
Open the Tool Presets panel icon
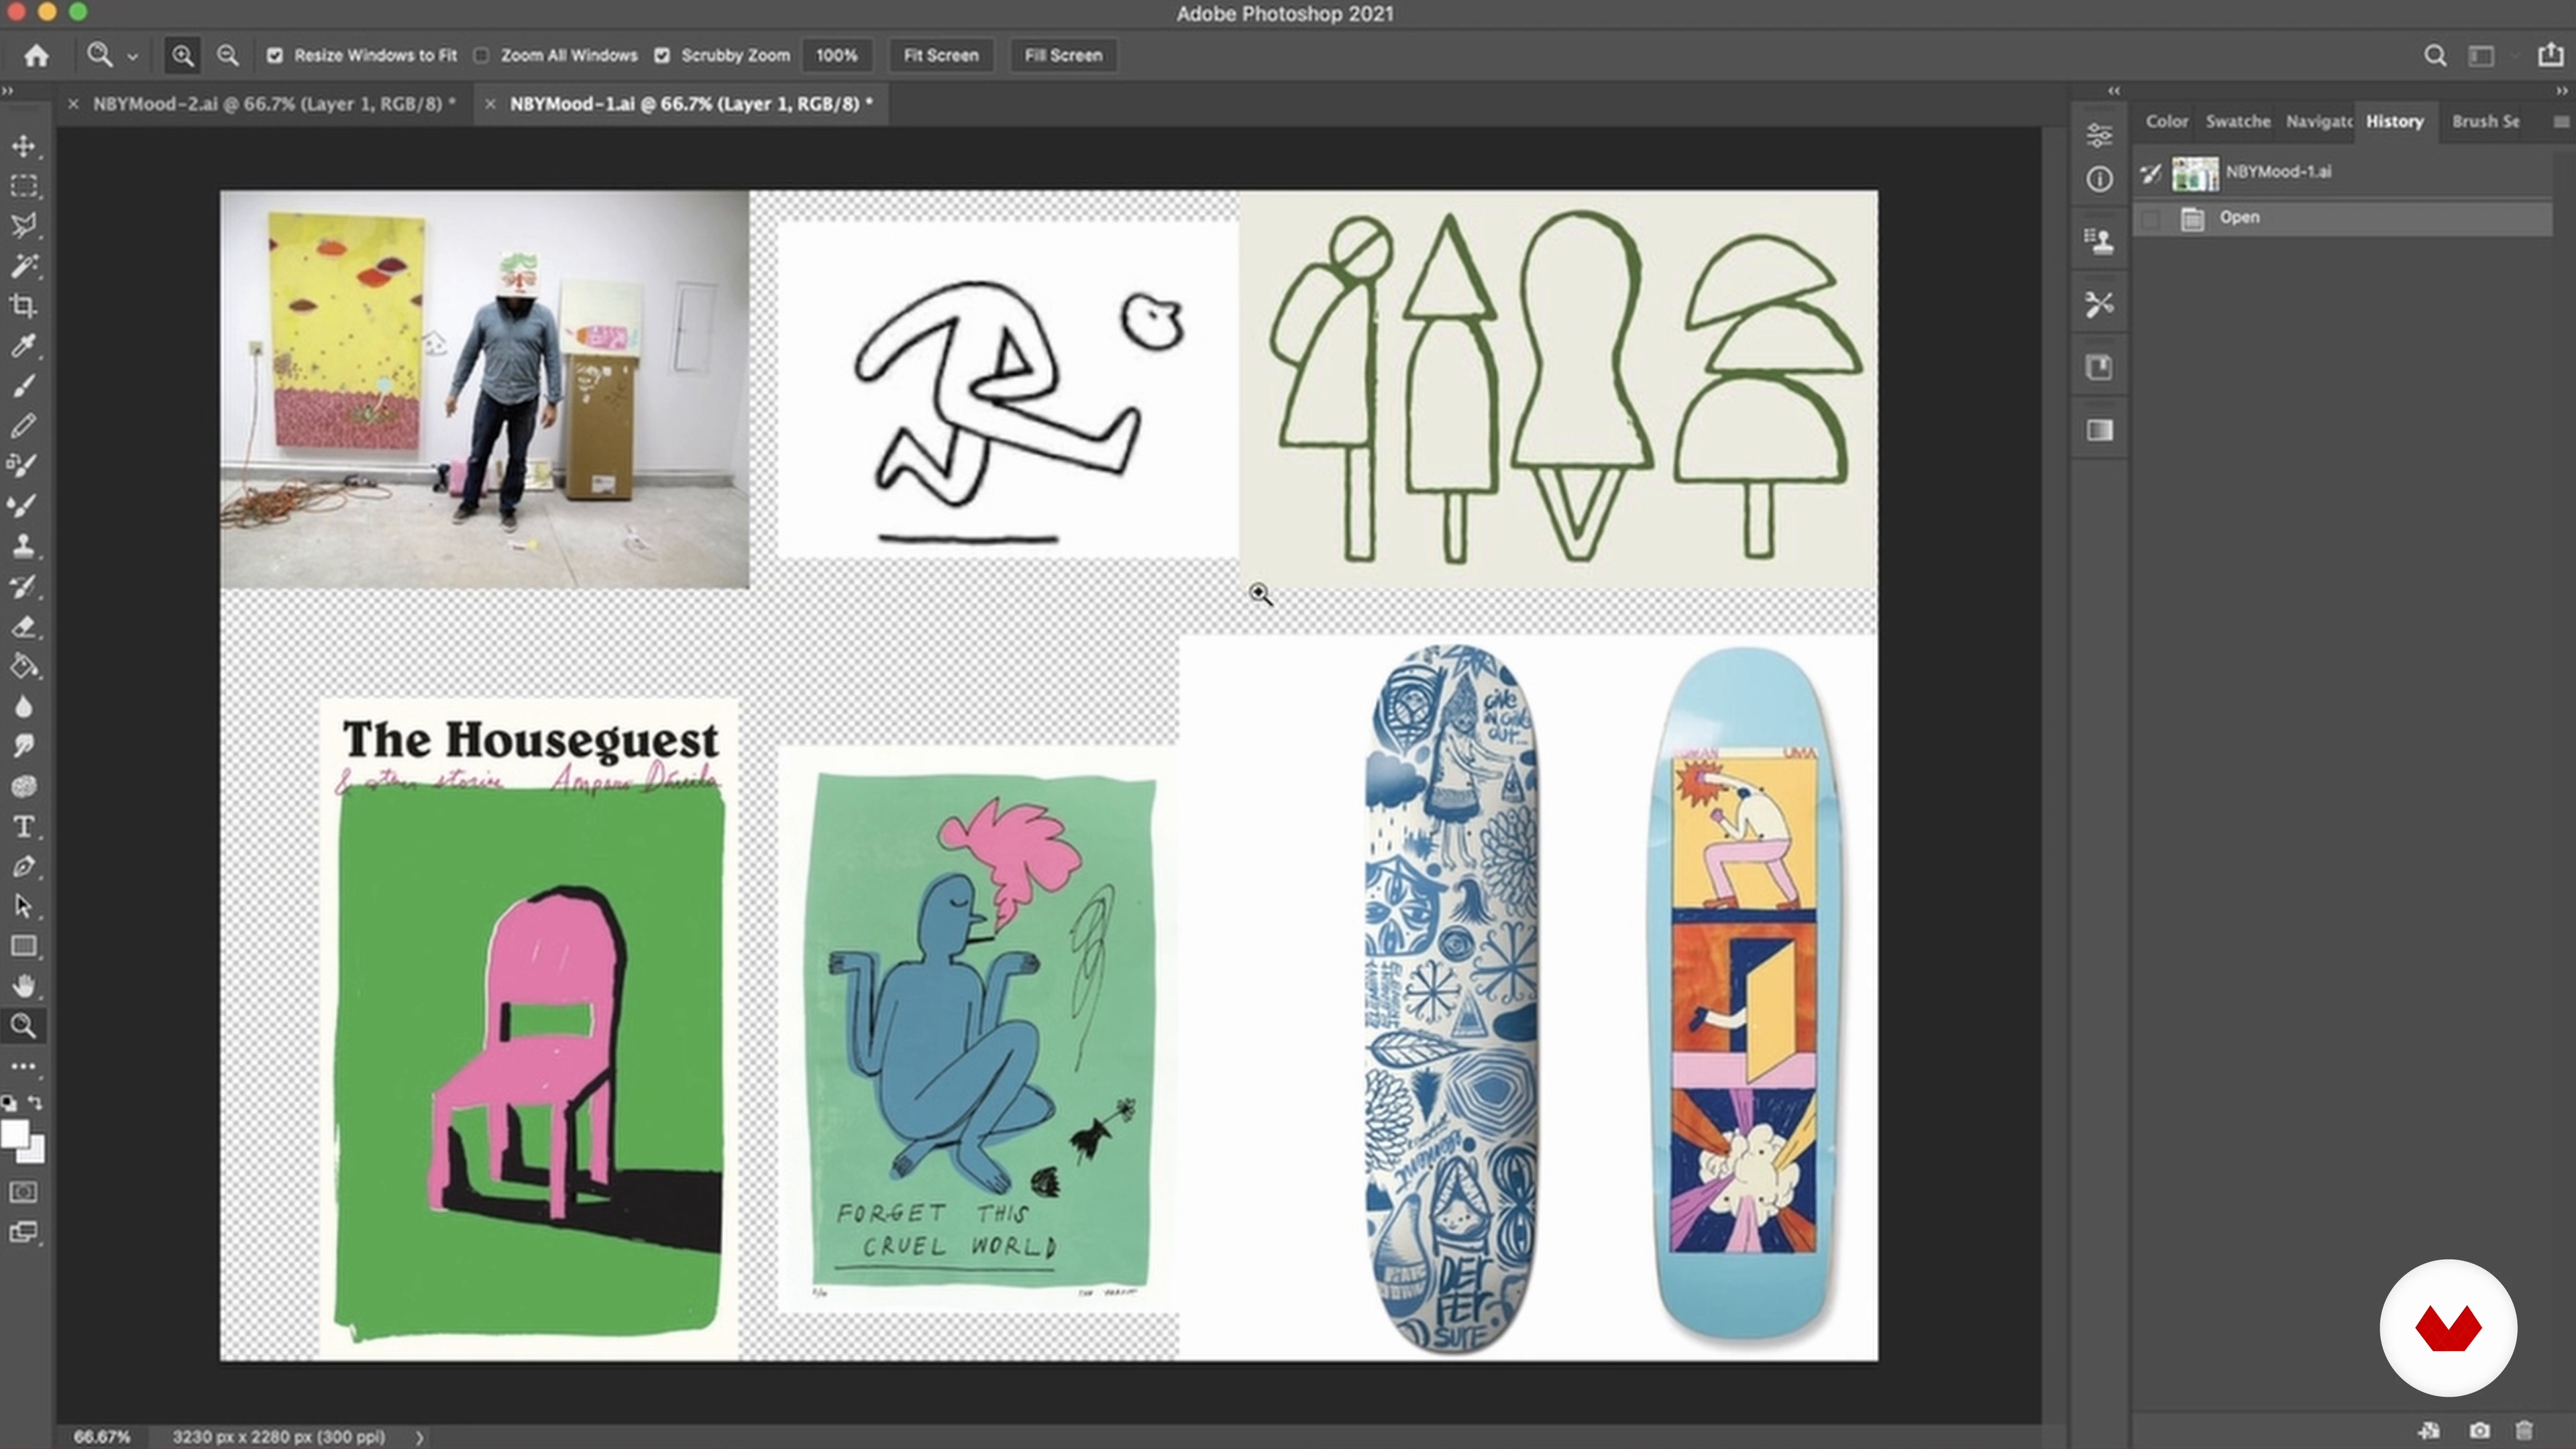[x=2099, y=304]
